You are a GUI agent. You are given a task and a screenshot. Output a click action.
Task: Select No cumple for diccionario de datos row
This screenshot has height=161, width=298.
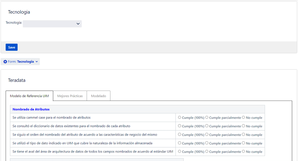[x=243, y=126]
